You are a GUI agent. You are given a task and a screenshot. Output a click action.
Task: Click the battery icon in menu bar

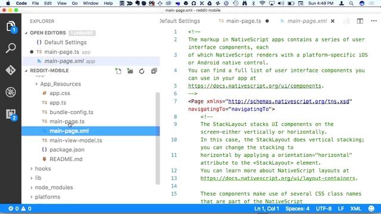(x=291, y=3)
